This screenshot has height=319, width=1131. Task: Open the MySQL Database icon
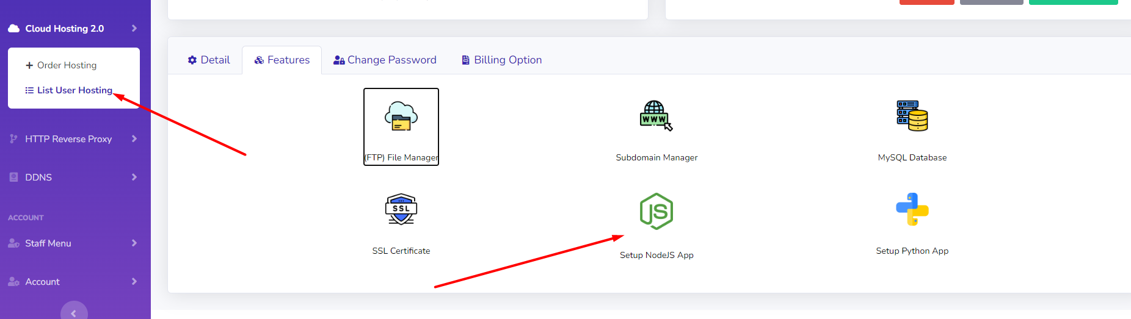point(912,116)
